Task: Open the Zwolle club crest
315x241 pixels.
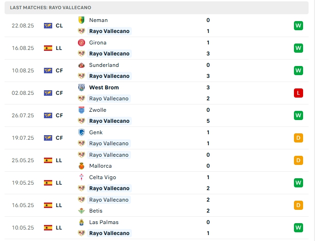Action: coord(81,110)
